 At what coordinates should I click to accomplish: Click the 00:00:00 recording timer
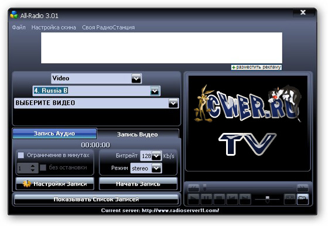tap(95, 145)
